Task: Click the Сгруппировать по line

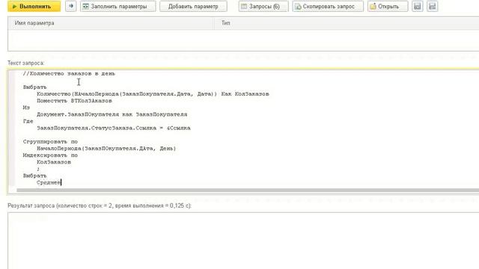Action: pyautogui.click(x=50, y=141)
